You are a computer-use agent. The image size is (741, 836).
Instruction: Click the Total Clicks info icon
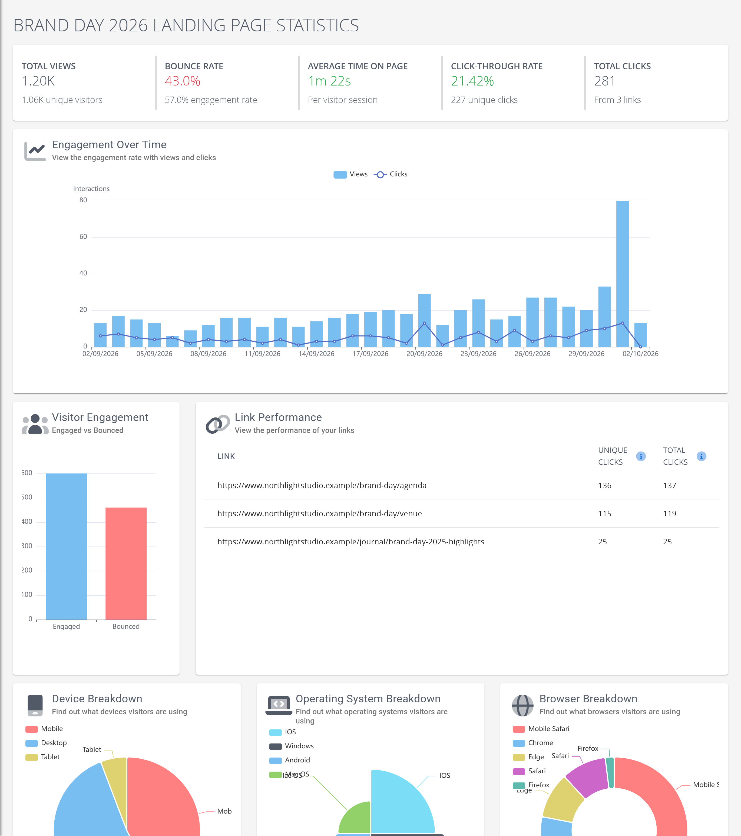[701, 456]
